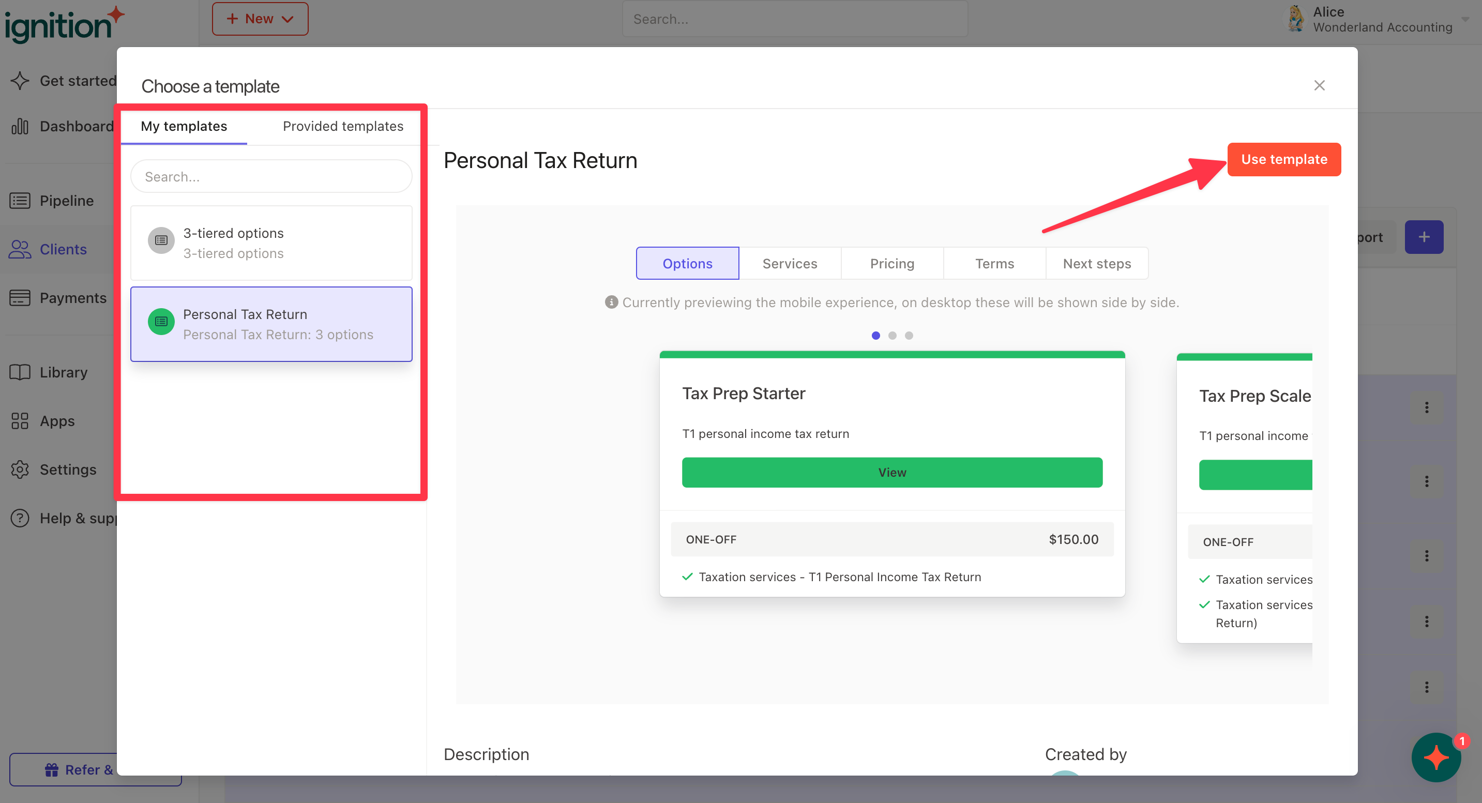Click the Created by heading
The image size is (1482, 803).
click(x=1085, y=754)
